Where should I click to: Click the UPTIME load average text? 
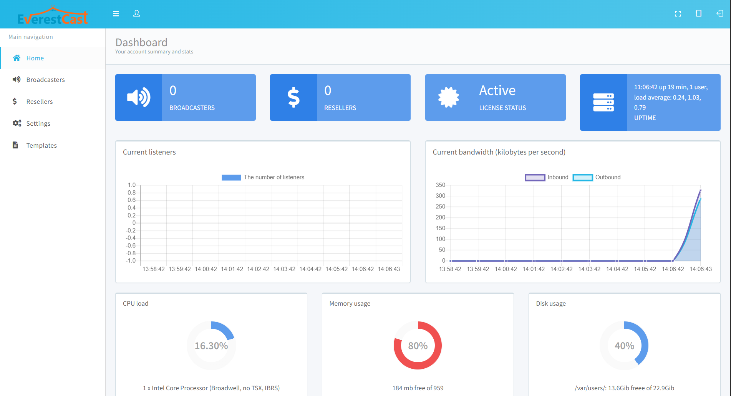[x=671, y=102]
